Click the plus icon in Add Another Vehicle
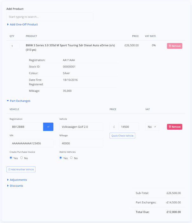Image resolution: width=192 pixels, height=223 pixels. 9,169
